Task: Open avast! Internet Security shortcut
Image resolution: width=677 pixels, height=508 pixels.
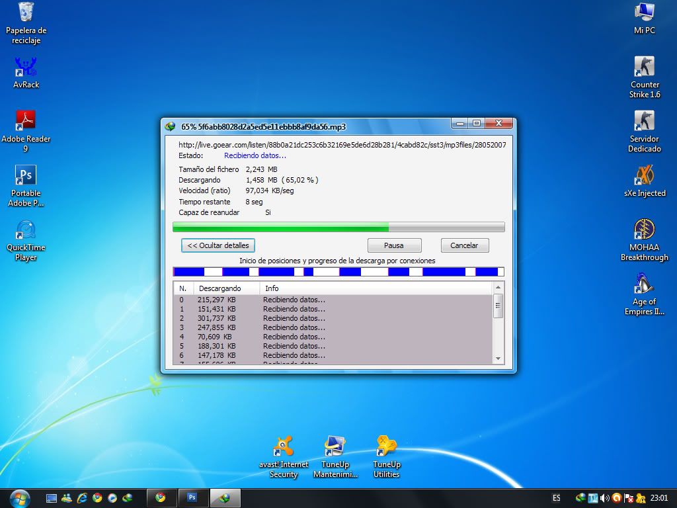Action: (x=284, y=447)
